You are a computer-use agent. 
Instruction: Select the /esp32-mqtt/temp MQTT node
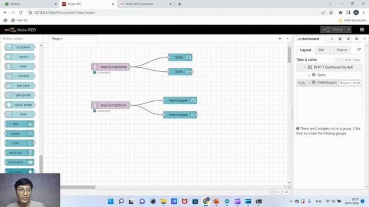(x=111, y=67)
